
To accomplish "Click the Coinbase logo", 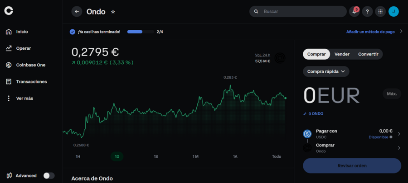I will [x=9, y=11].
